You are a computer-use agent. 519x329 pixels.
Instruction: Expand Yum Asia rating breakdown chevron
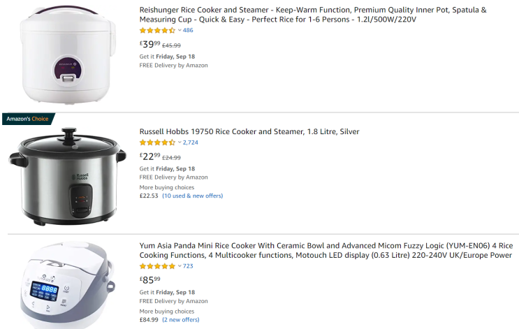pos(180,266)
